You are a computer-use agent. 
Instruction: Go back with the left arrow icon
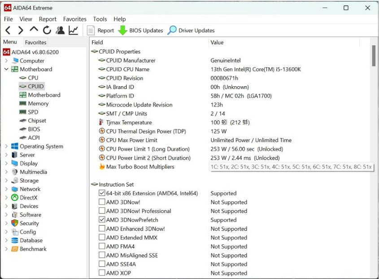(x=8, y=30)
